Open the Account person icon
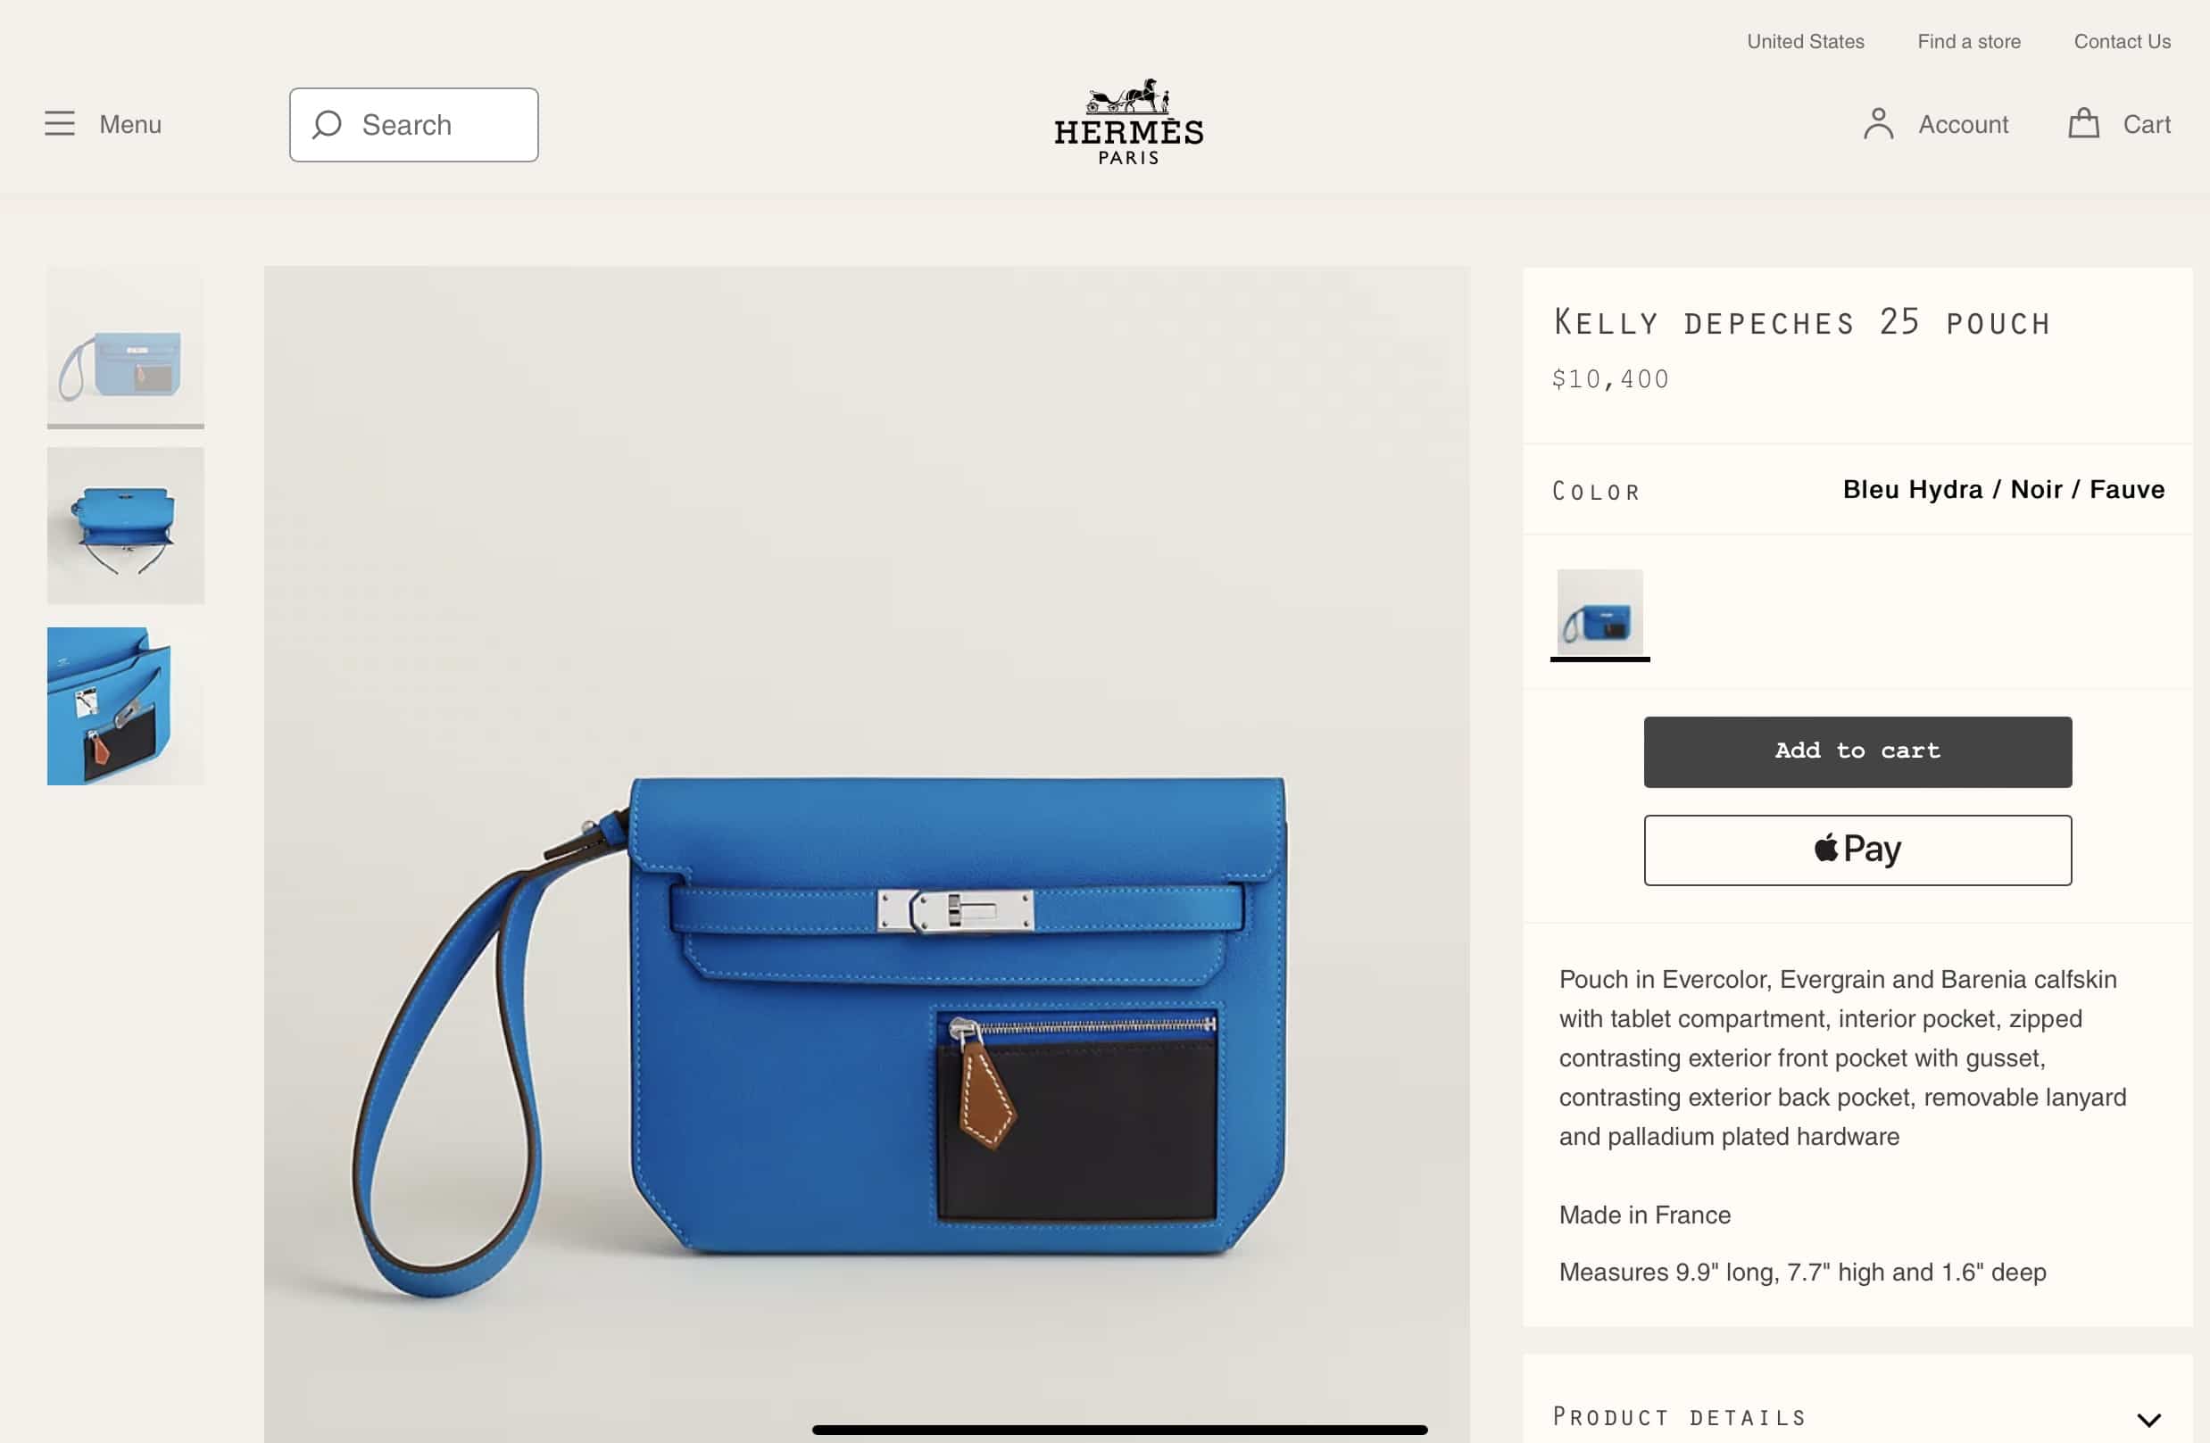This screenshot has height=1443, width=2210. click(1878, 123)
